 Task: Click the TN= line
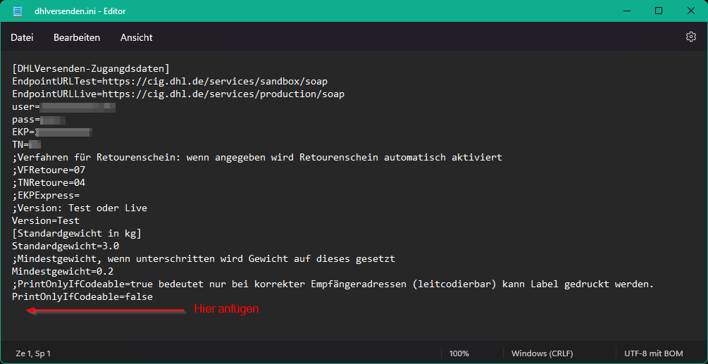[26, 145]
